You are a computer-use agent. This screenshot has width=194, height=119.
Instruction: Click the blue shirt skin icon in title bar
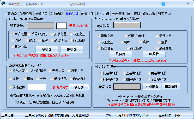pyautogui.click(x=163, y=4)
